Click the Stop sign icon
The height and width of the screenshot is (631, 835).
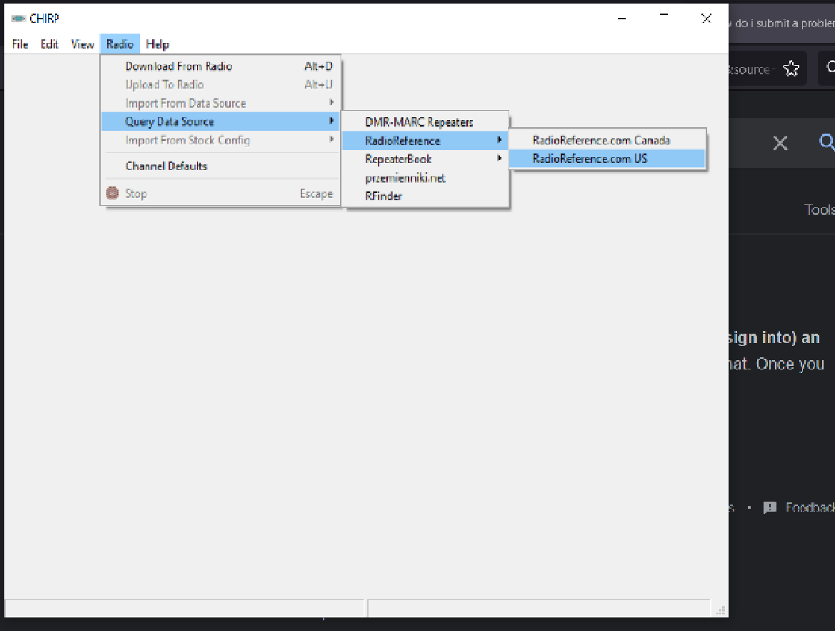pyautogui.click(x=112, y=193)
